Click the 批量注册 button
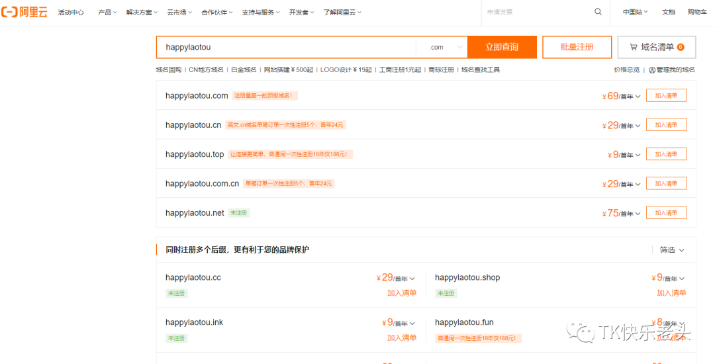715x364 pixels. click(x=577, y=47)
